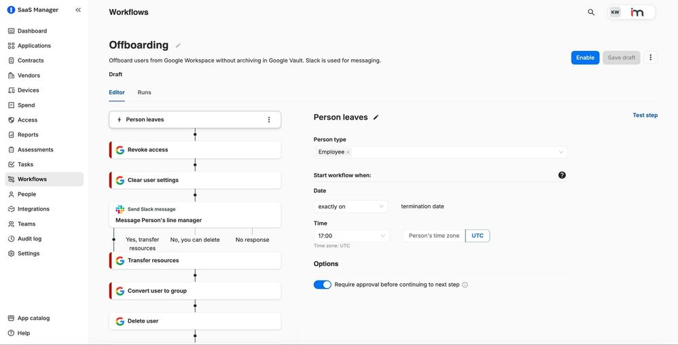This screenshot has height=345, width=678.
Task: Open Spend in the sidebar
Action: tap(44, 105)
